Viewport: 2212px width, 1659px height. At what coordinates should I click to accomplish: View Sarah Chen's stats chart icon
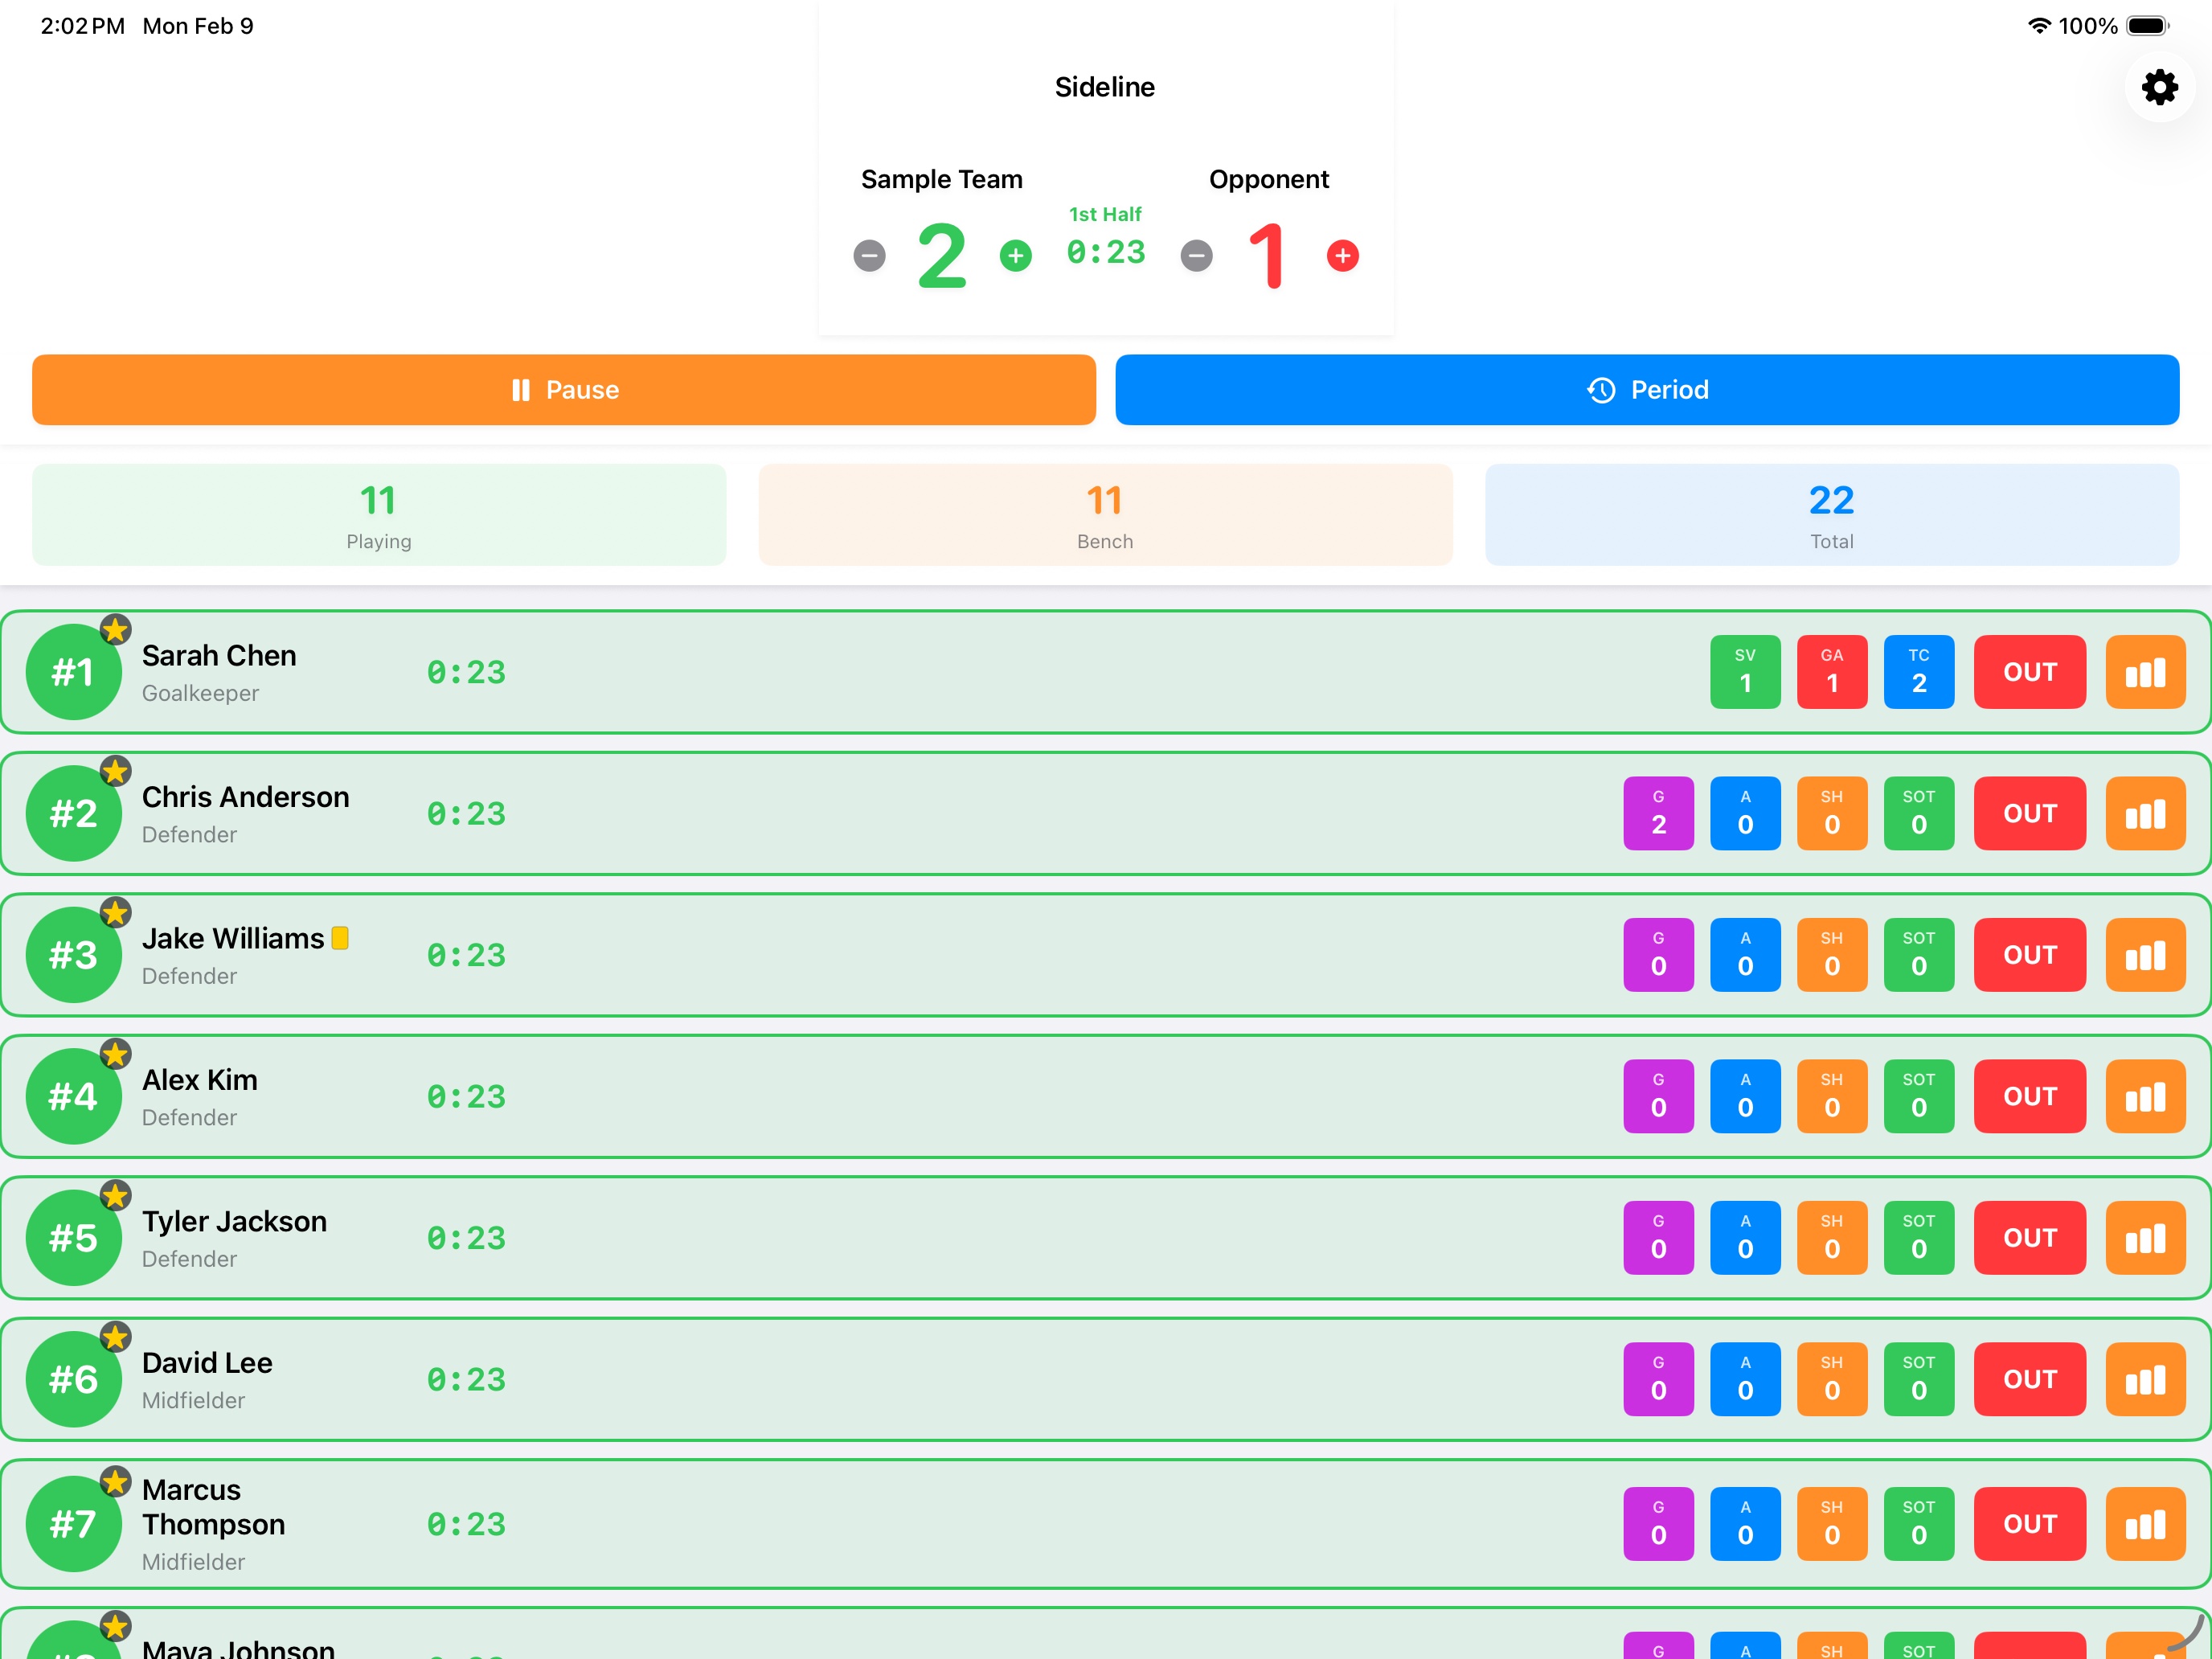tap(2146, 671)
